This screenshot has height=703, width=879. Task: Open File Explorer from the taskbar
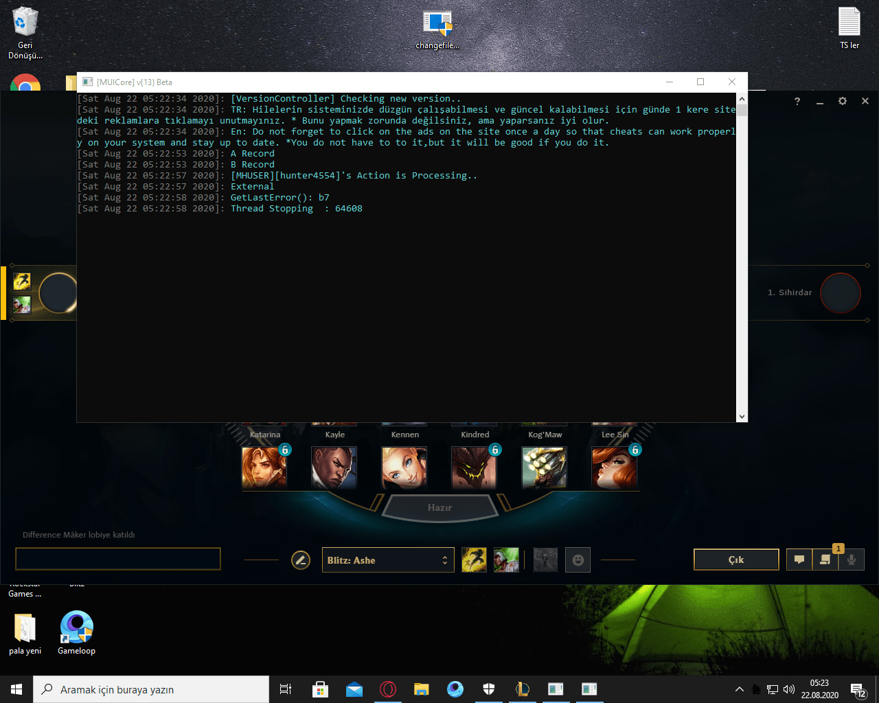tap(422, 689)
